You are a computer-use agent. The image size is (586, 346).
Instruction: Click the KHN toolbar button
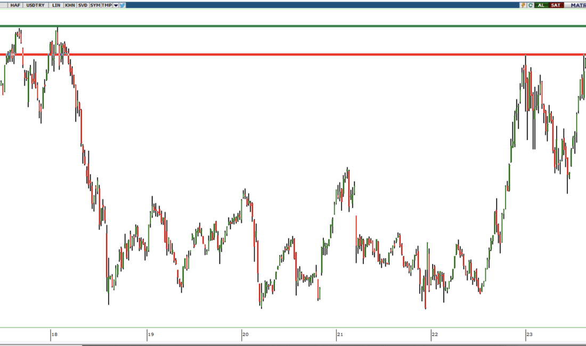pyautogui.click(x=70, y=5)
